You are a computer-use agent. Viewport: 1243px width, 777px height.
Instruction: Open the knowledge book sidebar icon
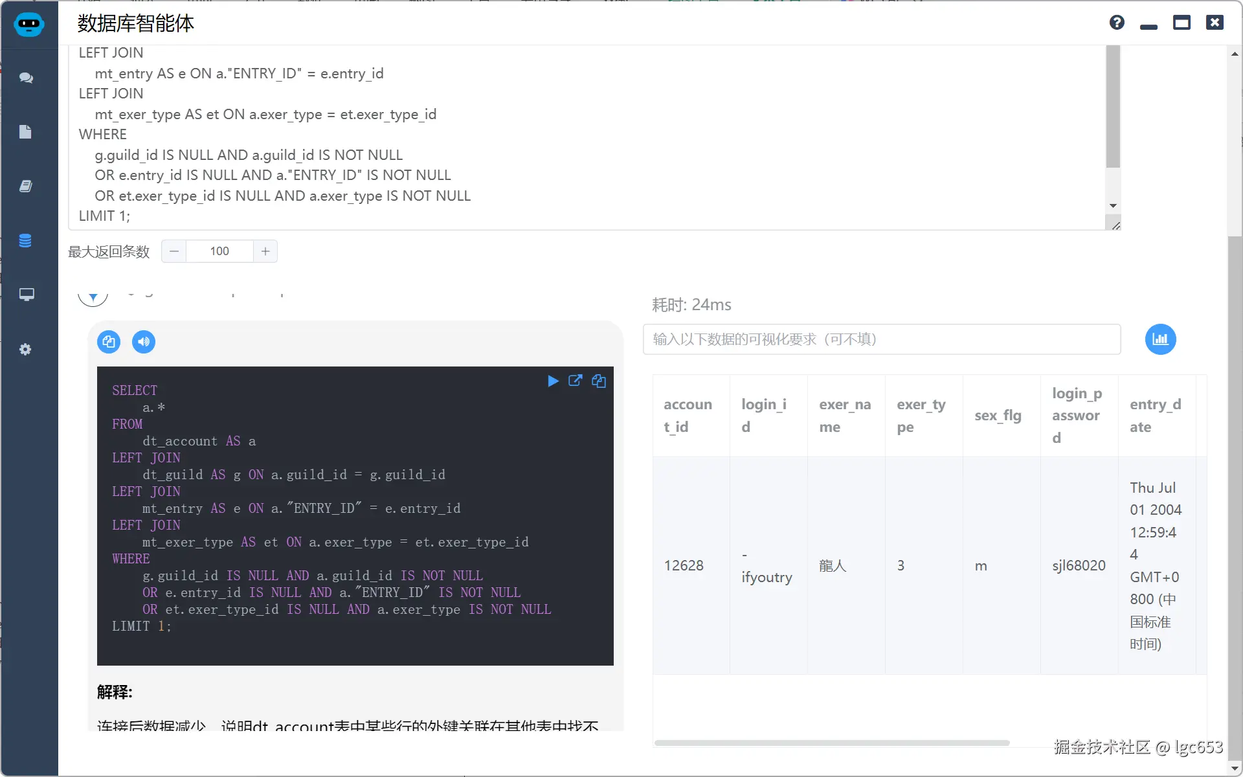pyautogui.click(x=25, y=186)
